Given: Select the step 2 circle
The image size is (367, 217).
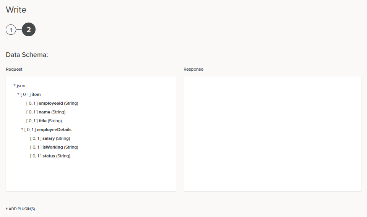Looking at the screenshot, I should tap(29, 29).
